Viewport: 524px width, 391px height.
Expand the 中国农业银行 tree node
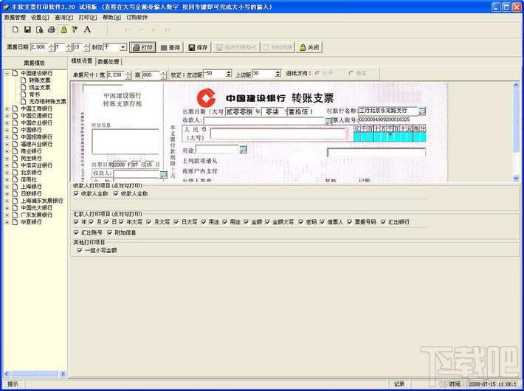click(7, 122)
